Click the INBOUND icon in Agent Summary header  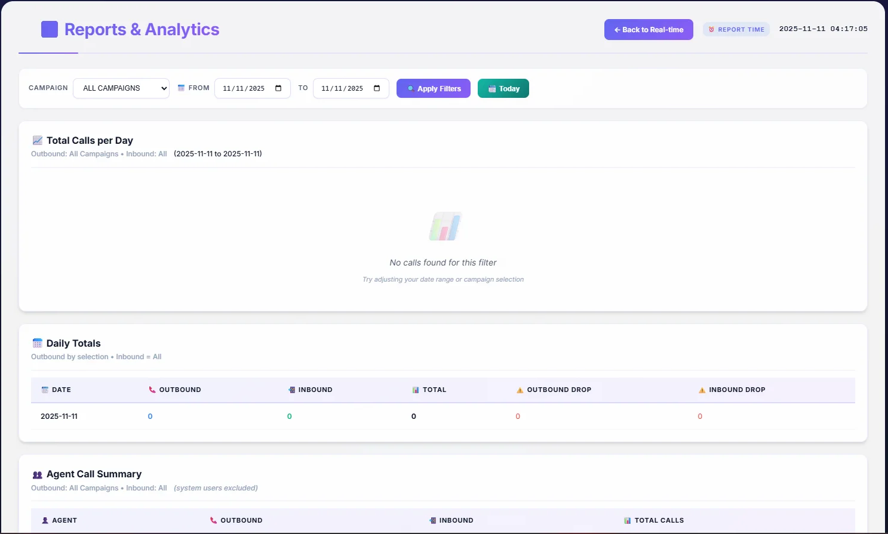tap(432, 520)
